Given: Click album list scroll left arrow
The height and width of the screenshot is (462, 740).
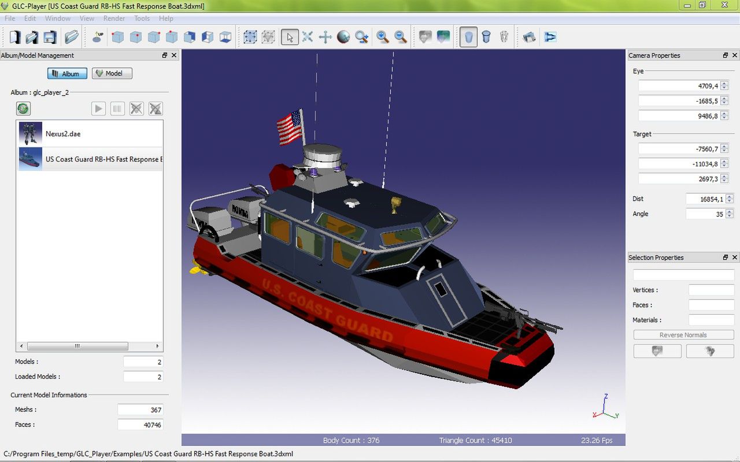Looking at the screenshot, I should tap(21, 346).
